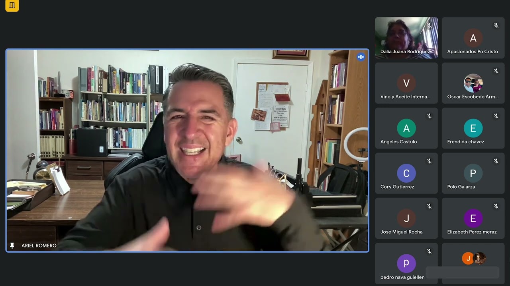
Task: Click the name Apasionados Po Cristo
Action: [473, 52]
